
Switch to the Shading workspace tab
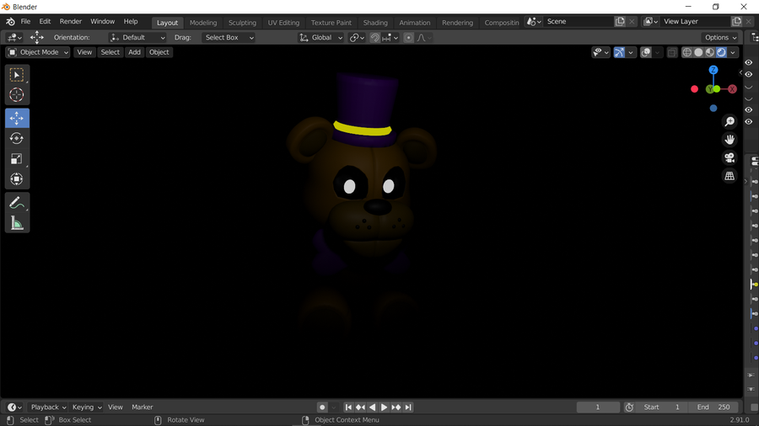coord(375,22)
